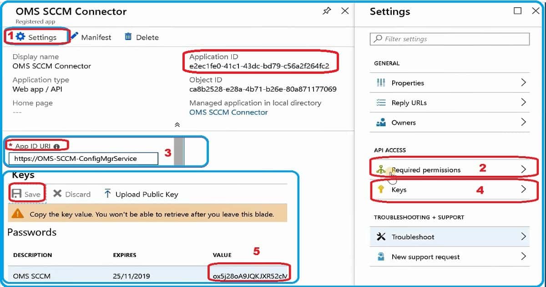The width and height of the screenshot is (546, 287).
Task: Collapse the app details with double chevron
Action: click(x=177, y=124)
